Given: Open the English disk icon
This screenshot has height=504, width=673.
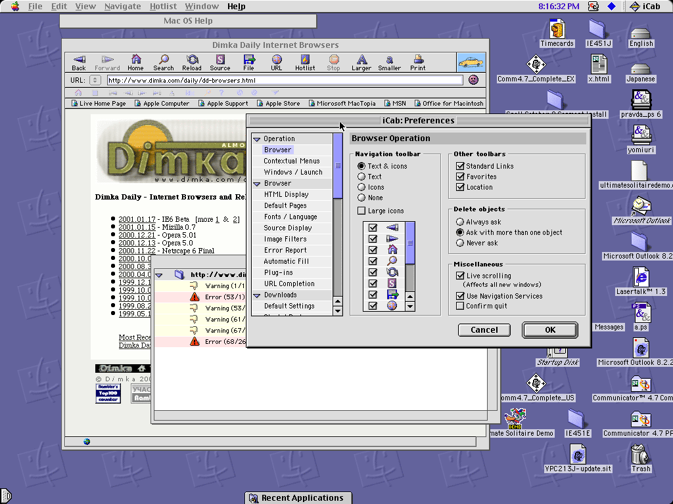Looking at the screenshot, I should [x=641, y=37].
